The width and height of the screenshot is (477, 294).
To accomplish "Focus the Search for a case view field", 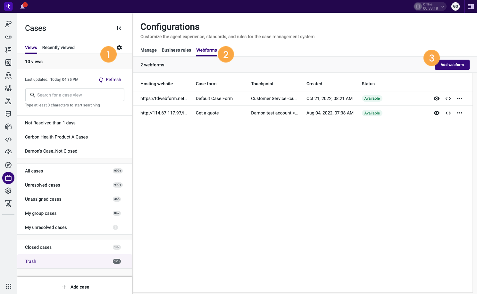I will point(75,95).
